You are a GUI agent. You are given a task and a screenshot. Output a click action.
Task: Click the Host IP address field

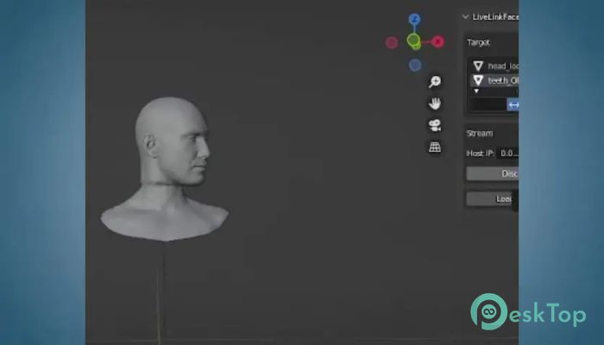coord(507,154)
